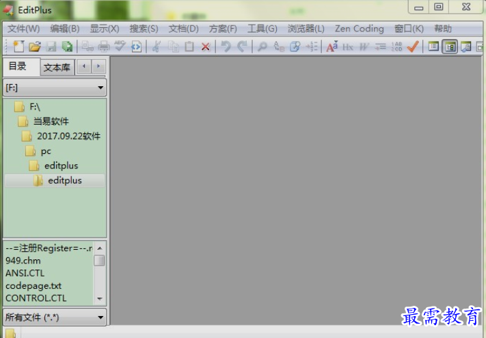Screen dimensions: 486x338
Task: Click the Copy pages icon
Action: (173, 47)
